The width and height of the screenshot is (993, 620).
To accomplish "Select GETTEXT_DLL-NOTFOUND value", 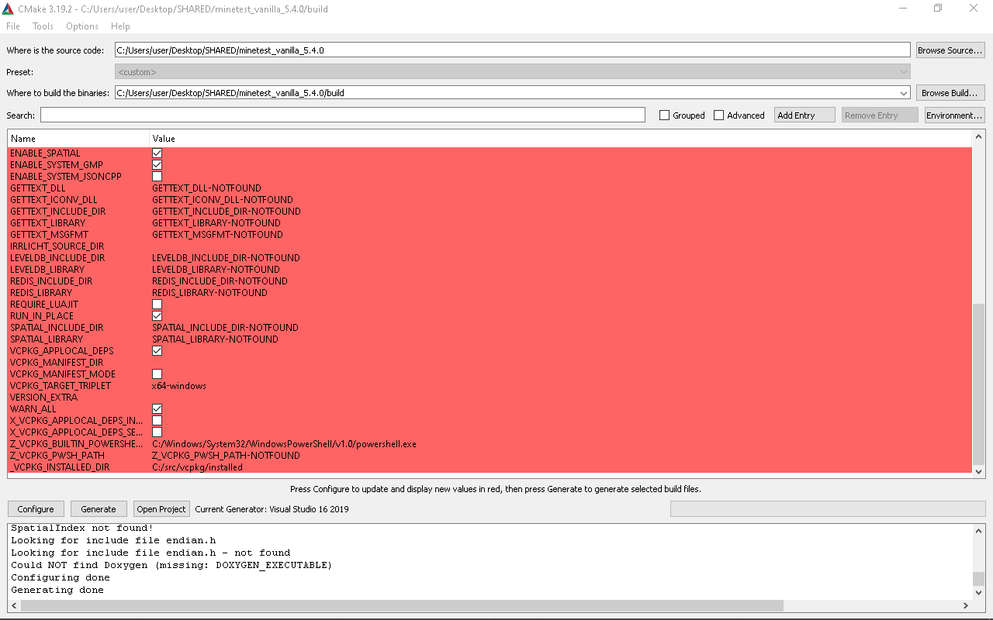I will click(x=206, y=188).
